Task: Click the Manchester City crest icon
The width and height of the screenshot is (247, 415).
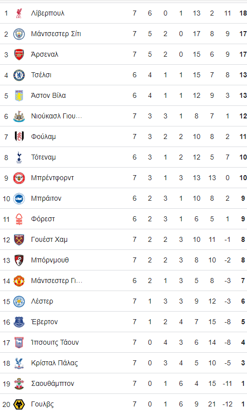Action: tap(19, 34)
